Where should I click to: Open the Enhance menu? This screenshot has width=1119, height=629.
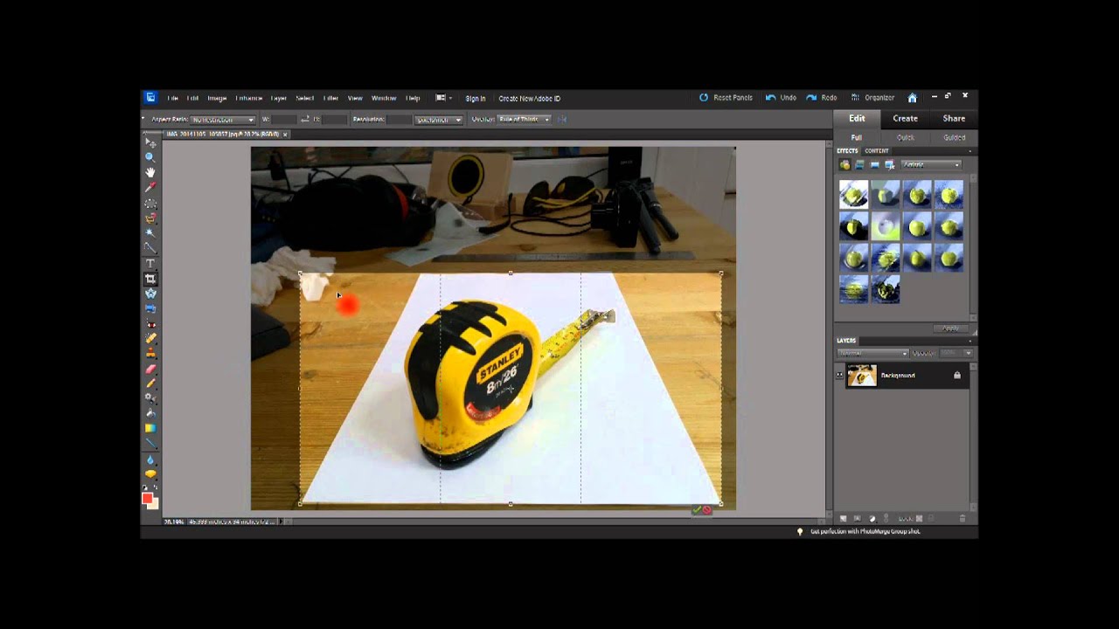248,98
